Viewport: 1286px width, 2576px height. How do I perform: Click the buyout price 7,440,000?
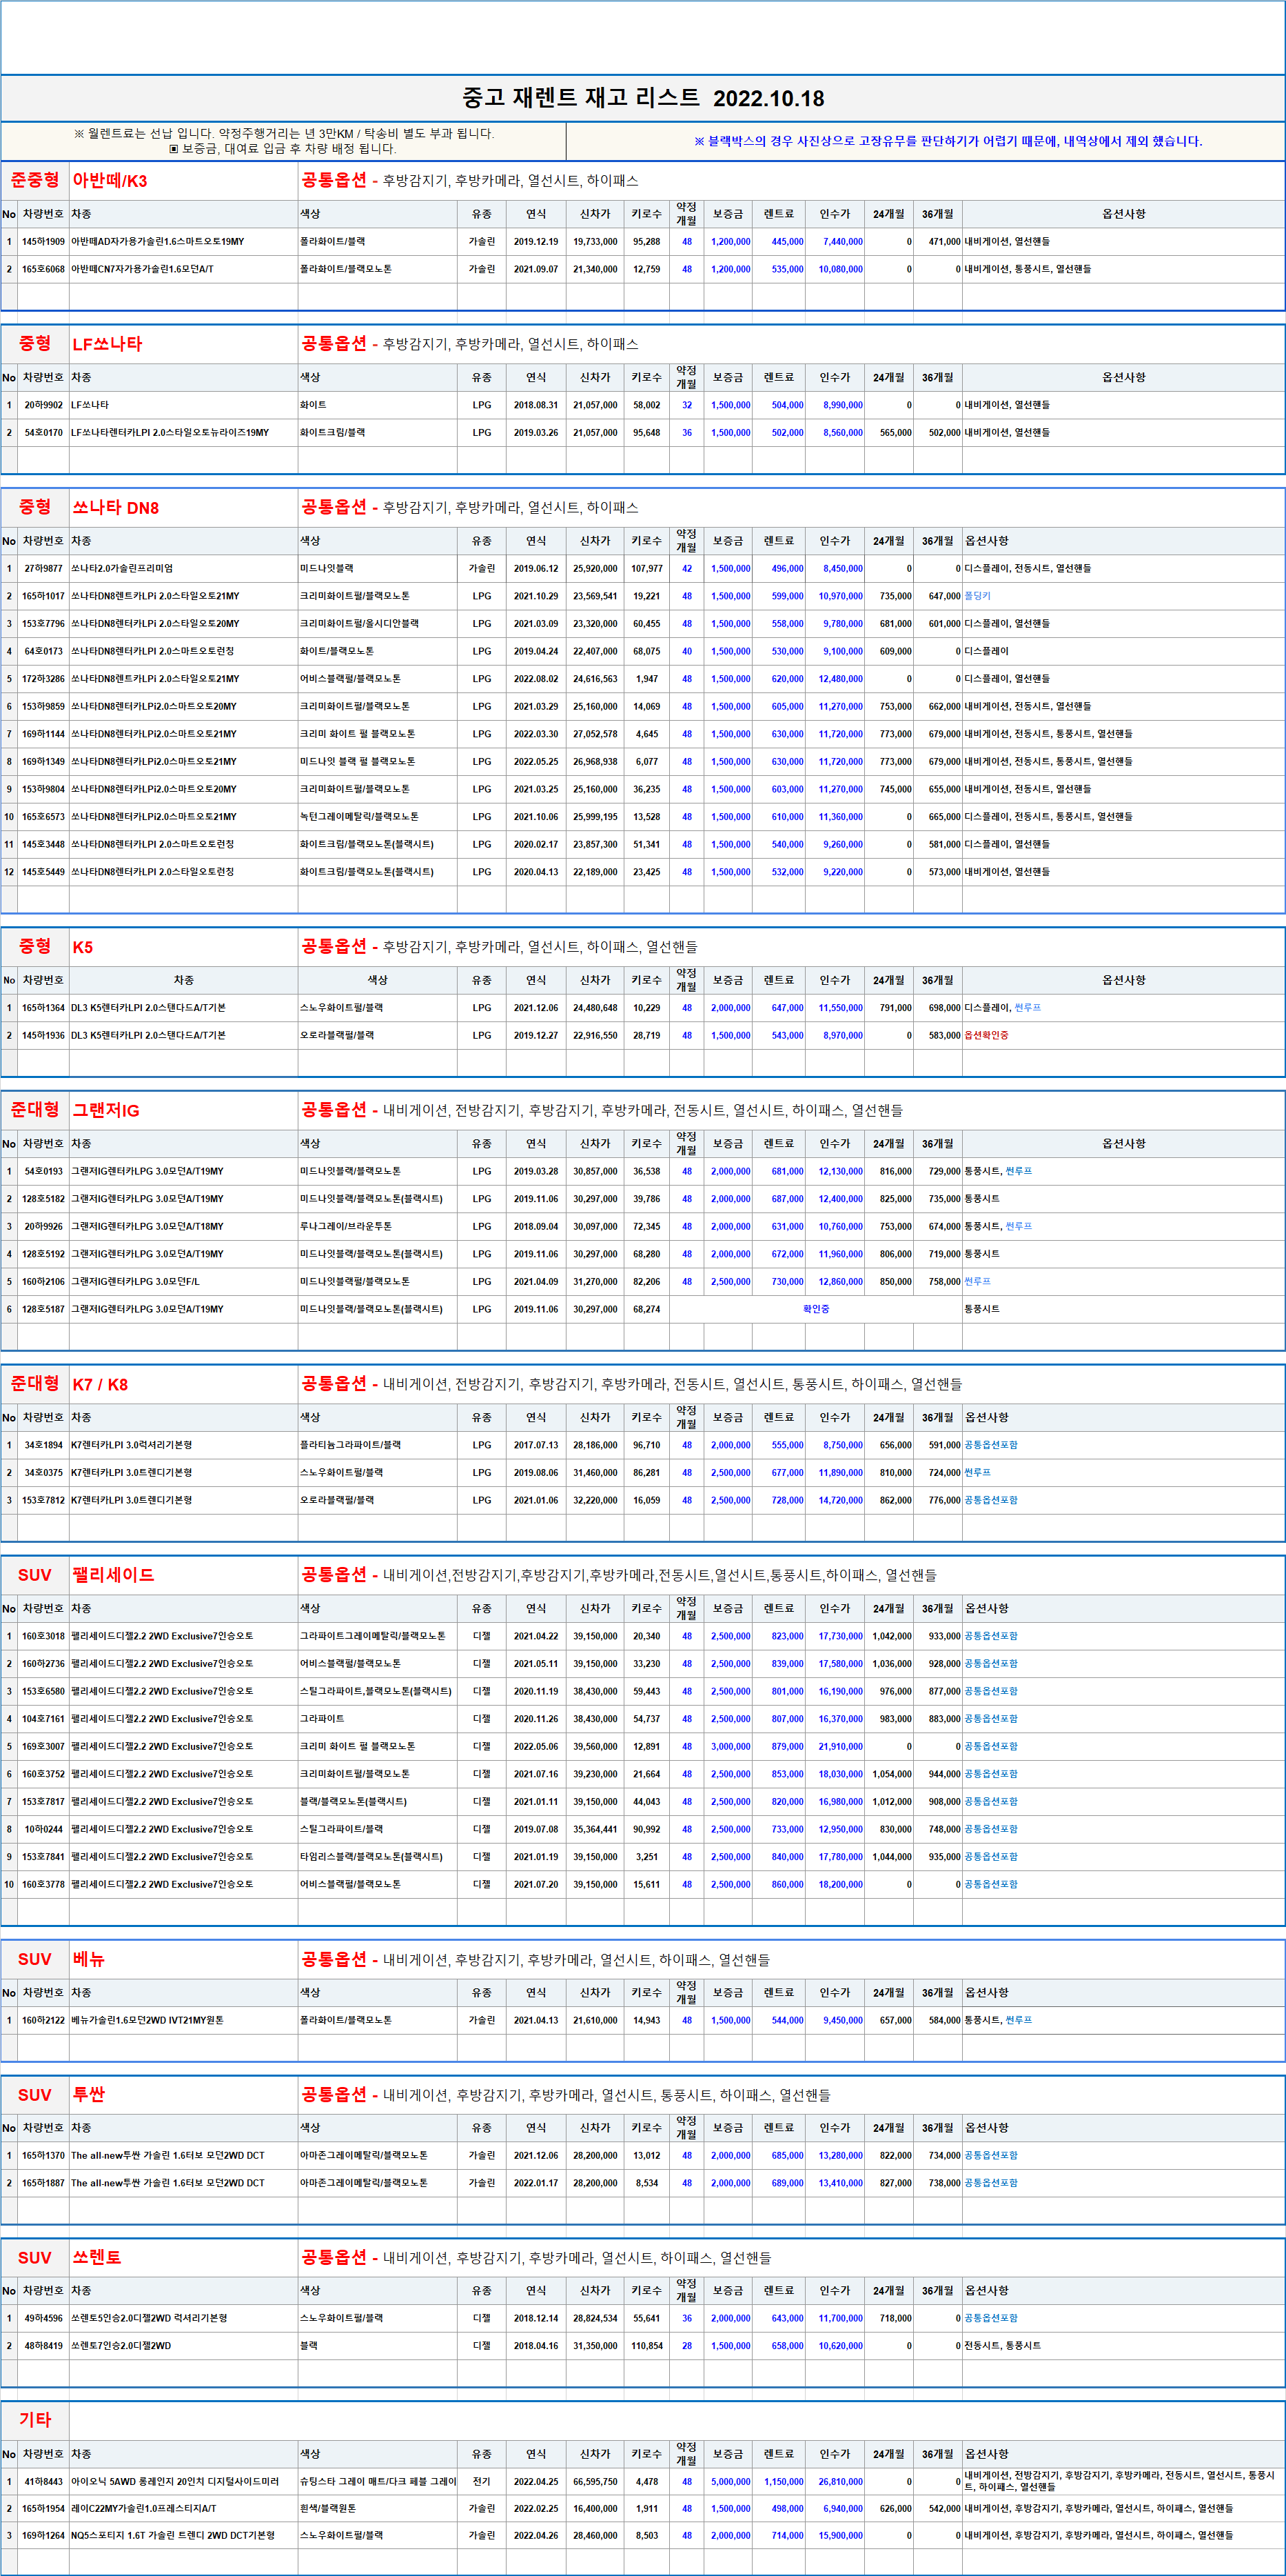pyautogui.click(x=844, y=242)
